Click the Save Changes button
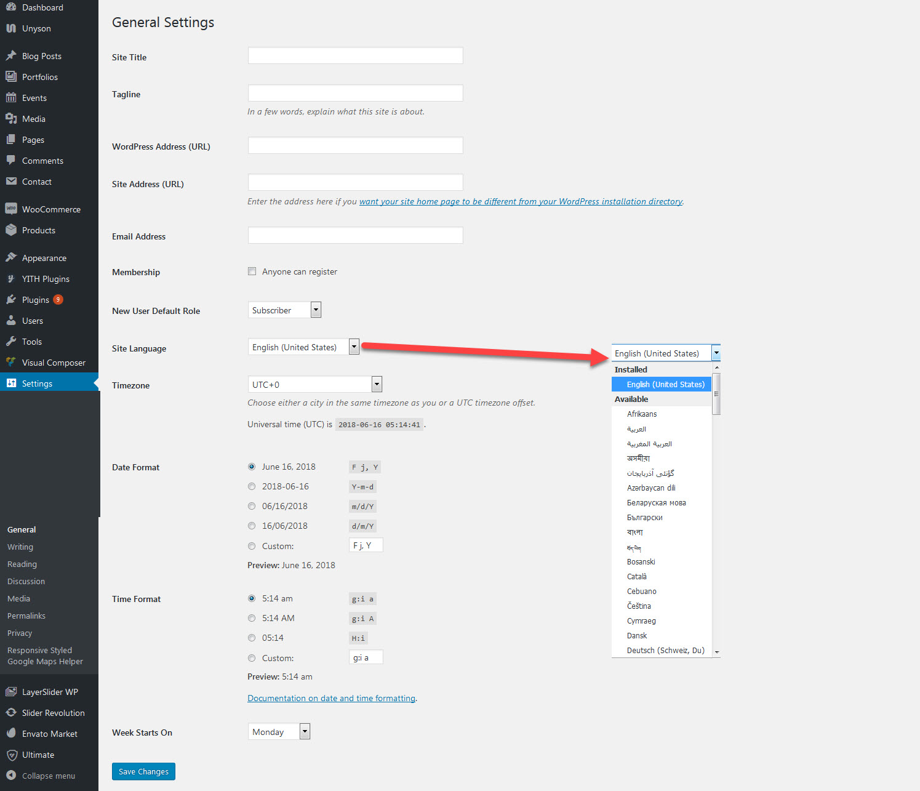The width and height of the screenshot is (920, 791). 143,771
